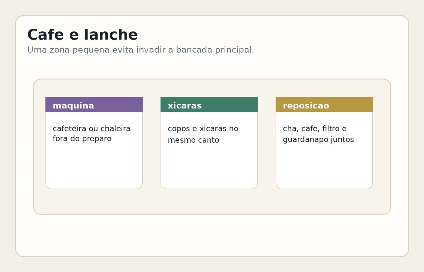Click empty white area of maquina card
The height and width of the screenshot is (272, 424).
tap(94, 166)
